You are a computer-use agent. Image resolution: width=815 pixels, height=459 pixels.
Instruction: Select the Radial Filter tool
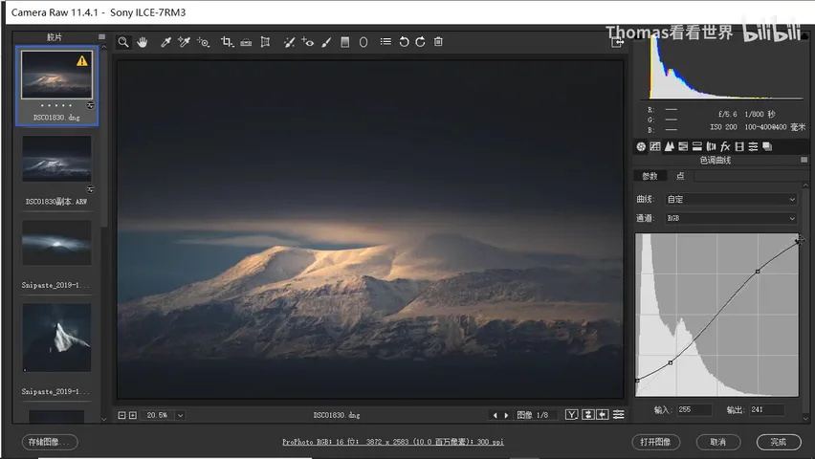click(x=363, y=42)
